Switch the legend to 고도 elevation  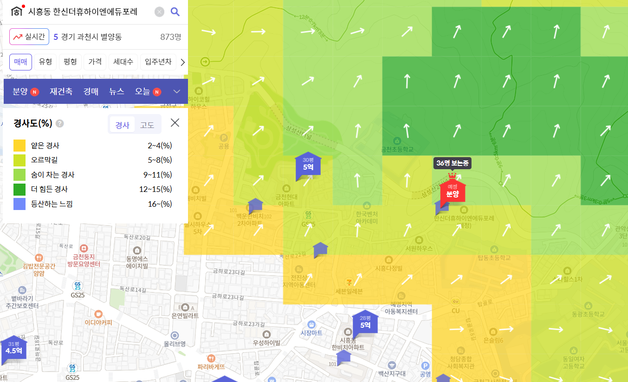(147, 124)
